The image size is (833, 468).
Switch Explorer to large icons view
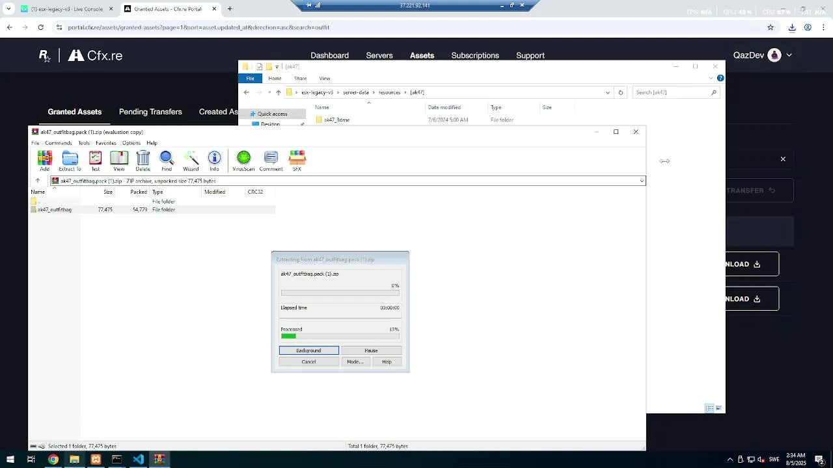(x=718, y=408)
